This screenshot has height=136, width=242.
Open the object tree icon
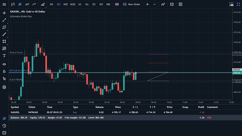pyautogui.click(x=4, y=79)
